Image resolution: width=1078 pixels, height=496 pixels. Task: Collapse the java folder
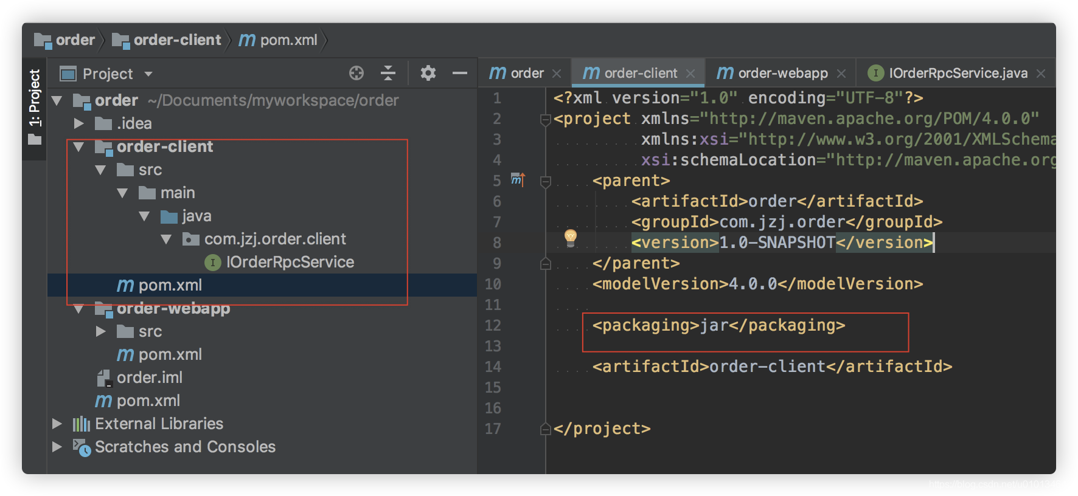coord(145,216)
